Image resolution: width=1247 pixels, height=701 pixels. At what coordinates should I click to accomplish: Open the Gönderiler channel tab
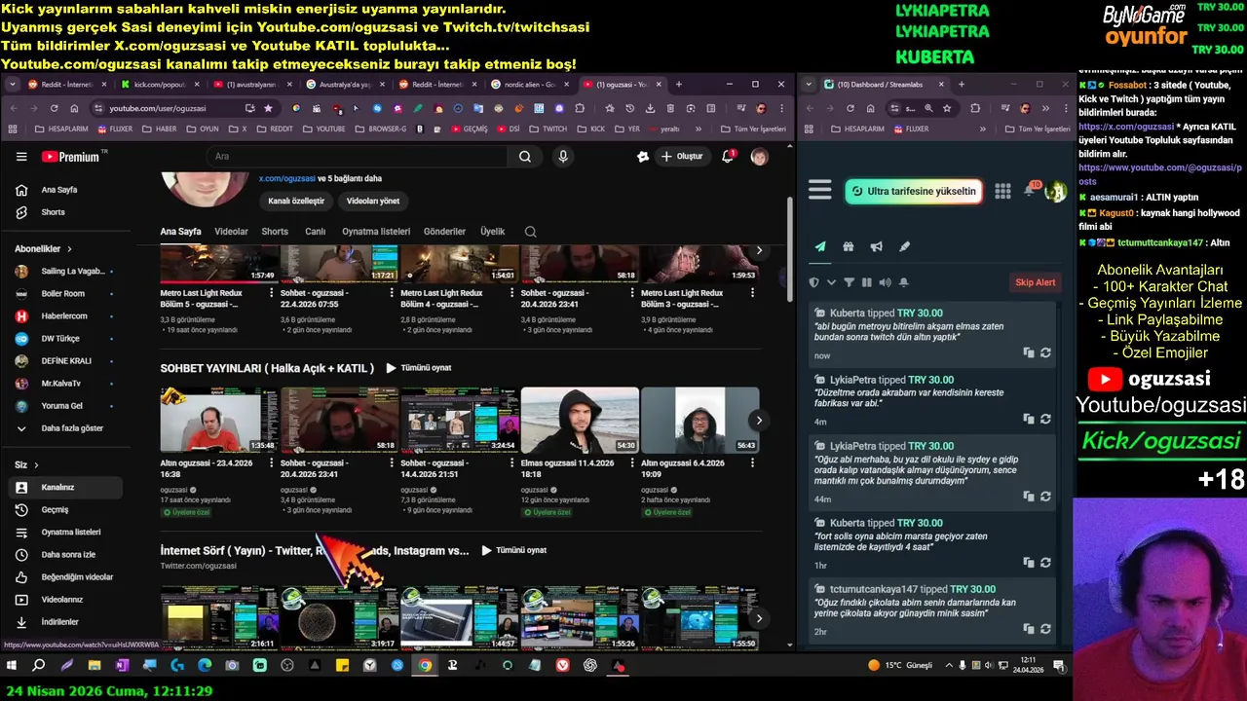tap(444, 232)
